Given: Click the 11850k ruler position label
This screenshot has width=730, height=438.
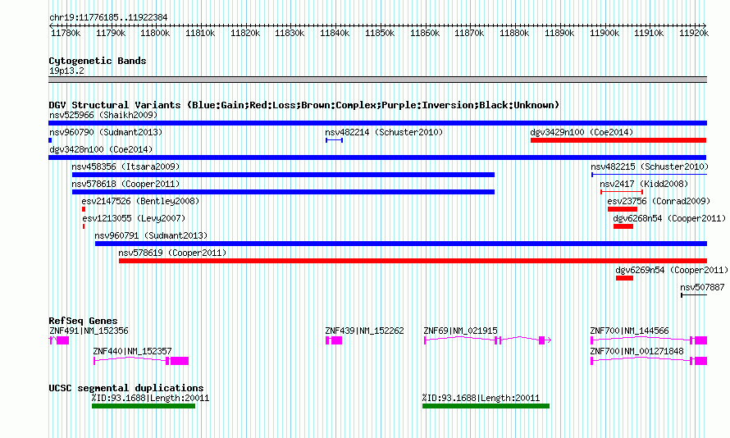Looking at the screenshot, I should [380, 33].
